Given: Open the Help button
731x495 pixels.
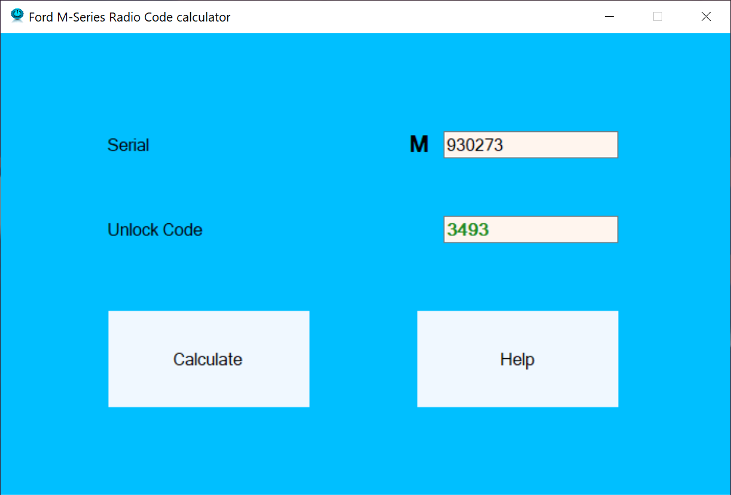Looking at the screenshot, I should pos(517,359).
